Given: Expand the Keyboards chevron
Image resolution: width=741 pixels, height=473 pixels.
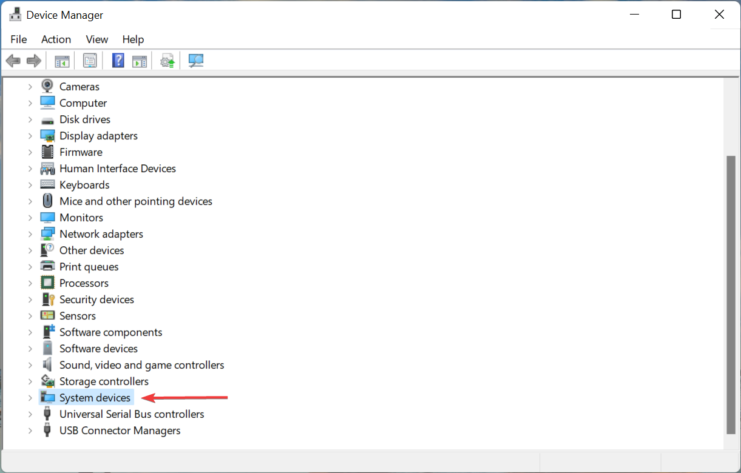Looking at the screenshot, I should point(30,185).
